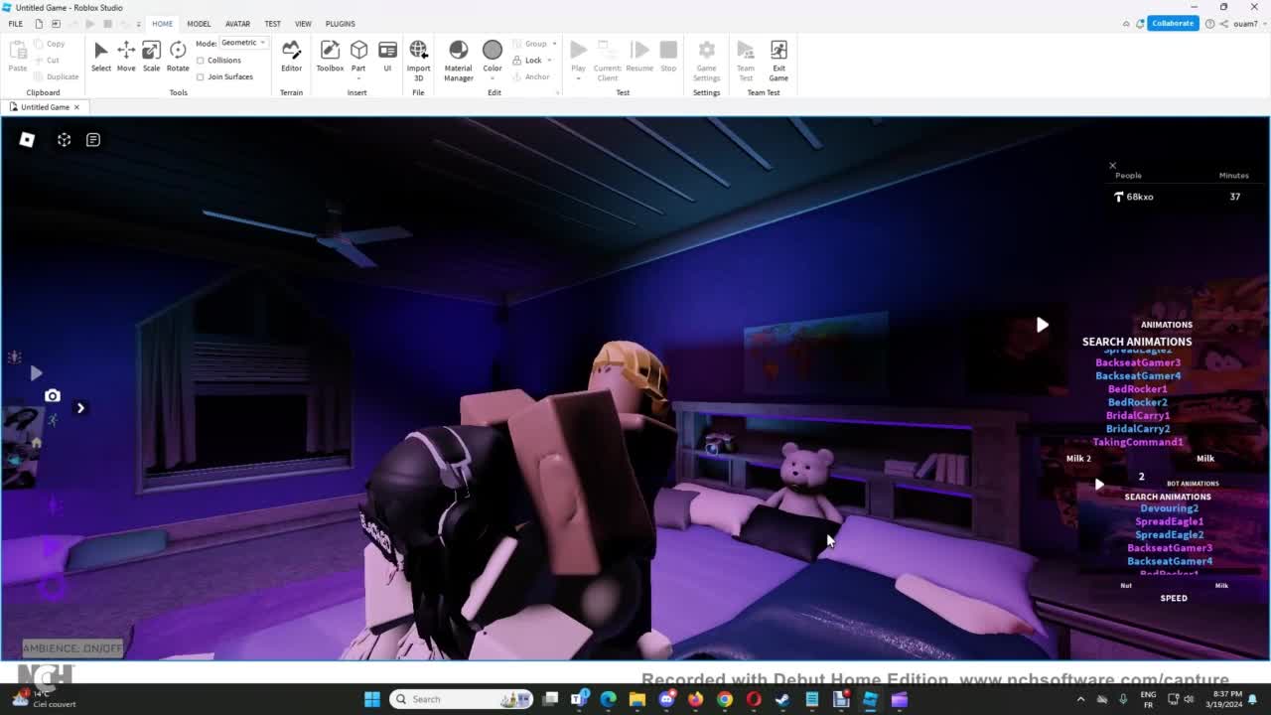
Task: Open Game Settings
Action: pos(706,56)
